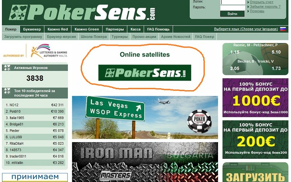Click the Пароль password input field
This screenshot has height=182, width=291.
coord(233,8)
